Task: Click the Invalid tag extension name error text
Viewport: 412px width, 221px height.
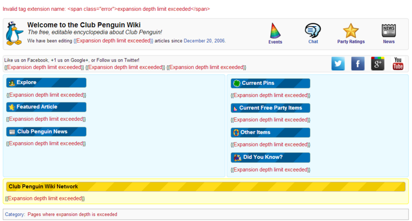Action: [107, 9]
